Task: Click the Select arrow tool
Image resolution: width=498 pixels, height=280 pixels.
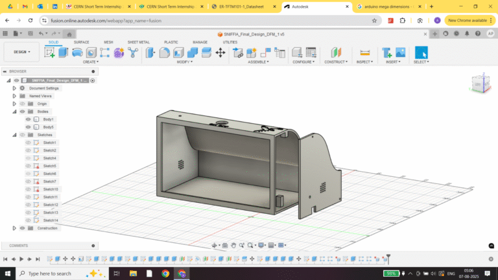Action: pos(421,52)
